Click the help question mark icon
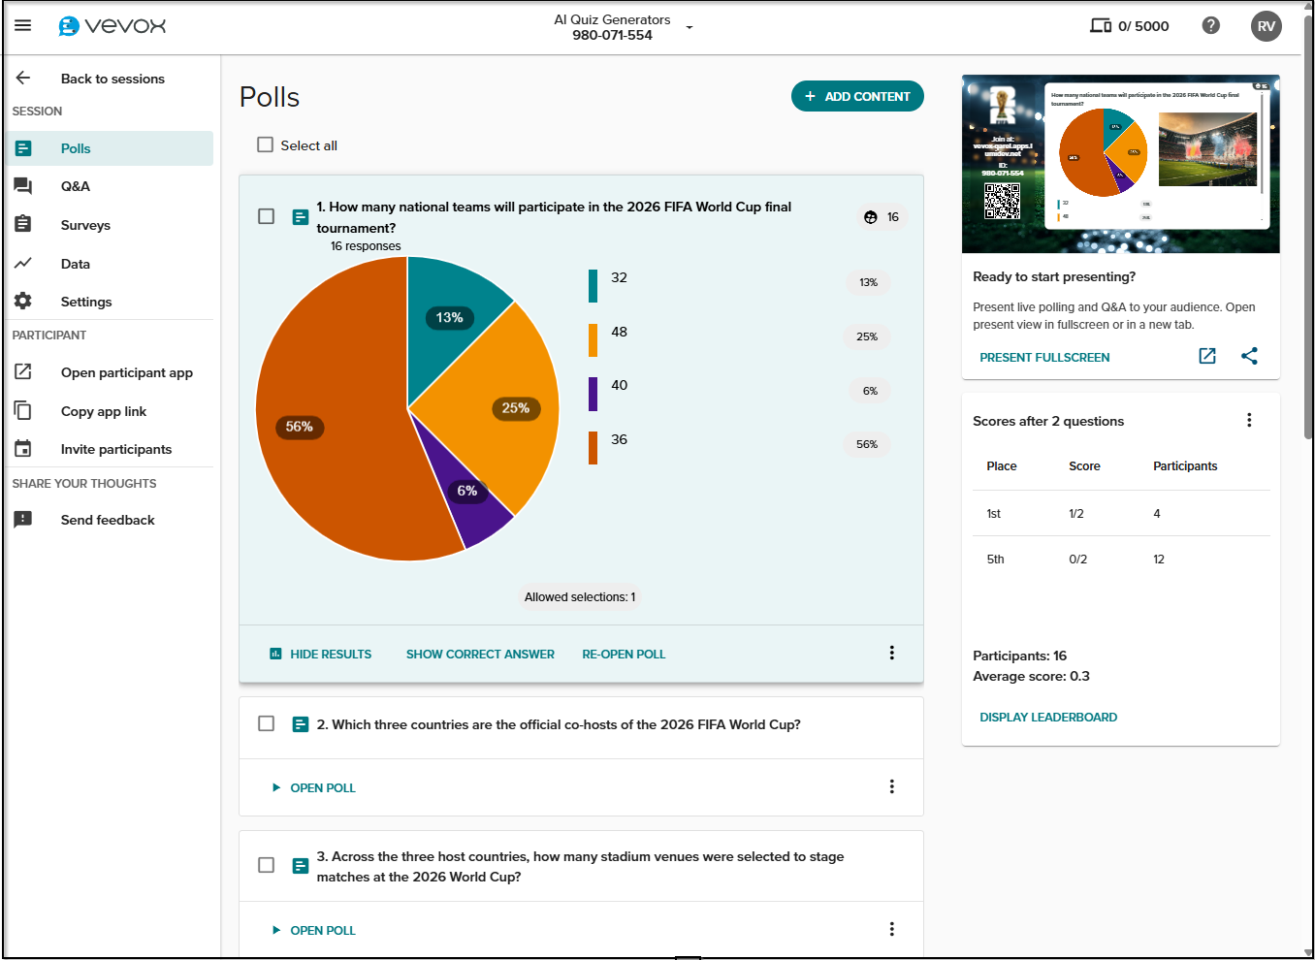Viewport: 1315px width, 960px height. pos(1210,25)
